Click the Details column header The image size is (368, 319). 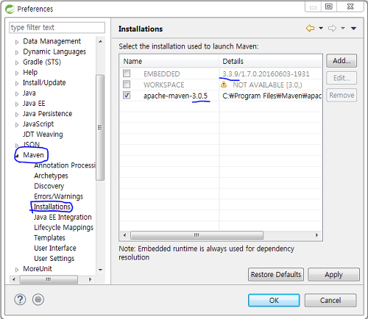270,61
